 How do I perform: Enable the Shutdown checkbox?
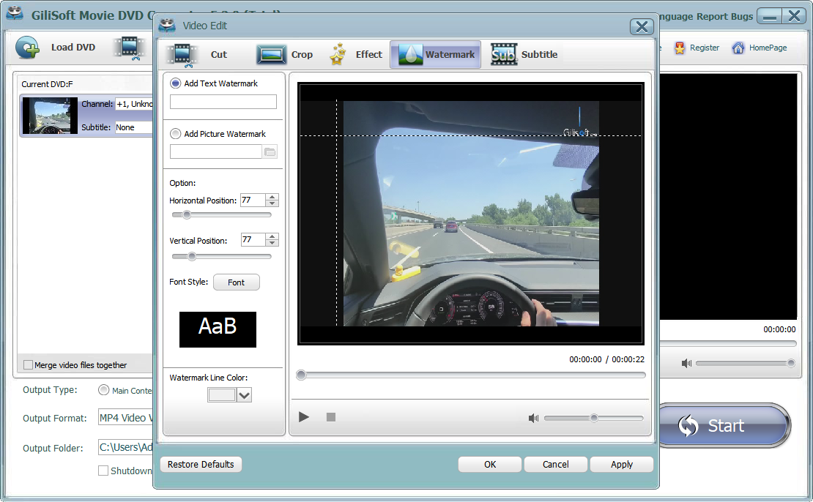103,471
